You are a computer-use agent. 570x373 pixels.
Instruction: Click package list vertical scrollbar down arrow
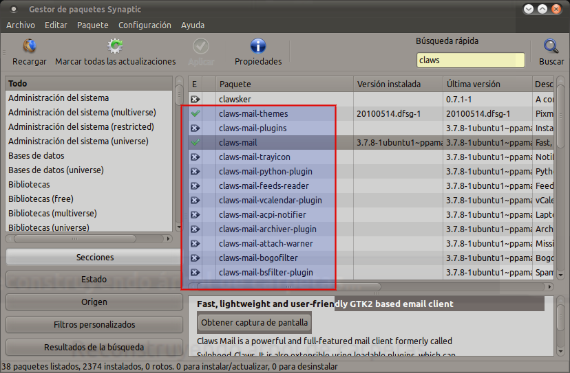(x=560, y=275)
